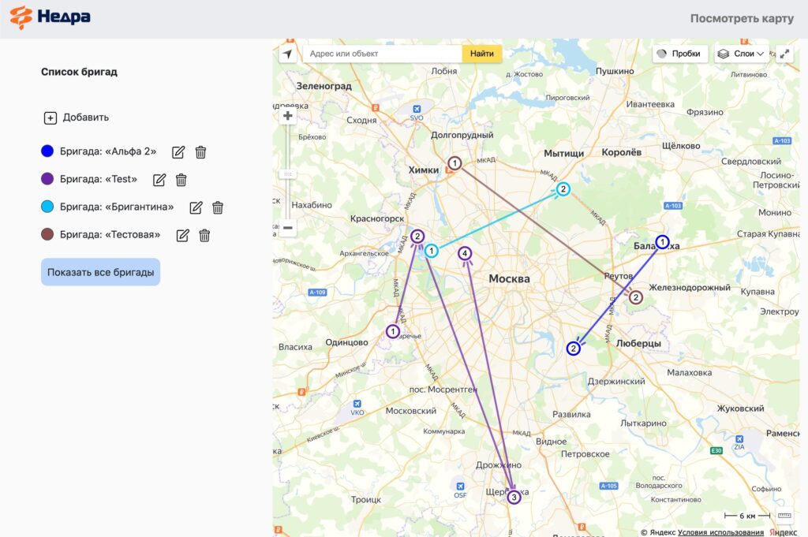Click the A-109 road sign badge

pos(317,292)
